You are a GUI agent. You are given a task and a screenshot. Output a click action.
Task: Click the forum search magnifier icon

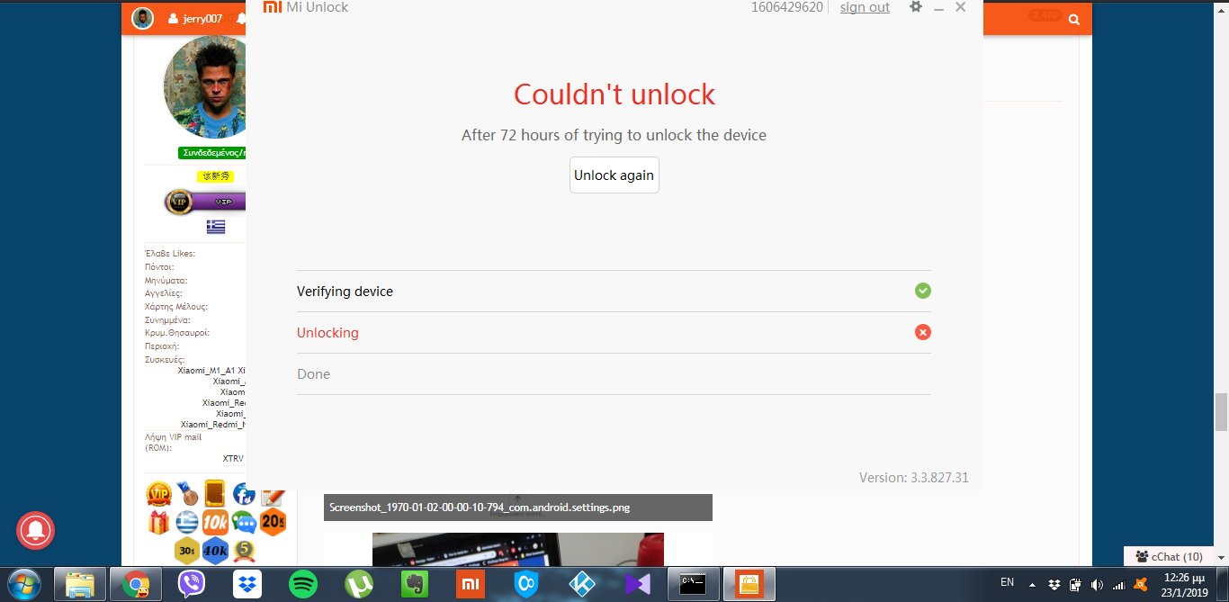click(1074, 19)
